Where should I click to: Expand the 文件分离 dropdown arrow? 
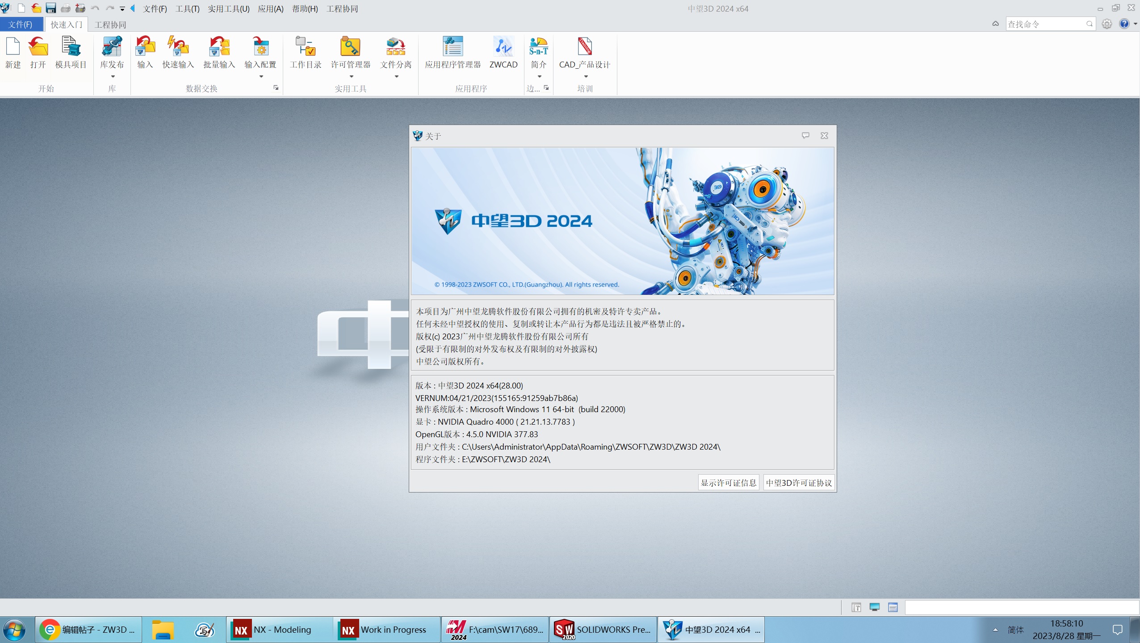click(x=397, y=76)
